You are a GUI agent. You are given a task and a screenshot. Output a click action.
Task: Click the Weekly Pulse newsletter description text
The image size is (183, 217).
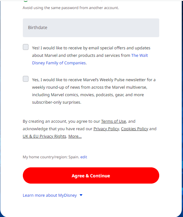coord(94,91)
